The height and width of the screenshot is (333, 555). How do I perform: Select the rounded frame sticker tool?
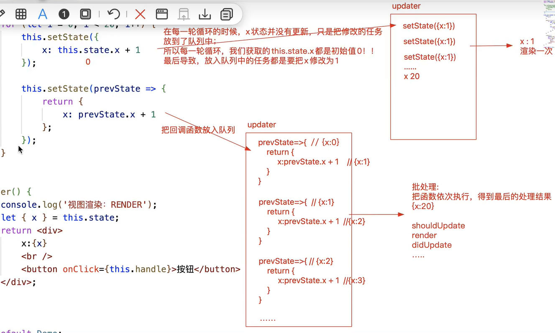[85, 14]
